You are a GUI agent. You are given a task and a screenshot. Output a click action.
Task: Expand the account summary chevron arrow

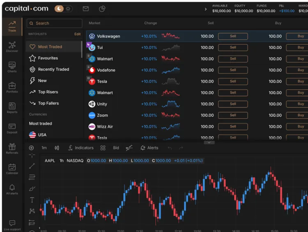(205, 9)
